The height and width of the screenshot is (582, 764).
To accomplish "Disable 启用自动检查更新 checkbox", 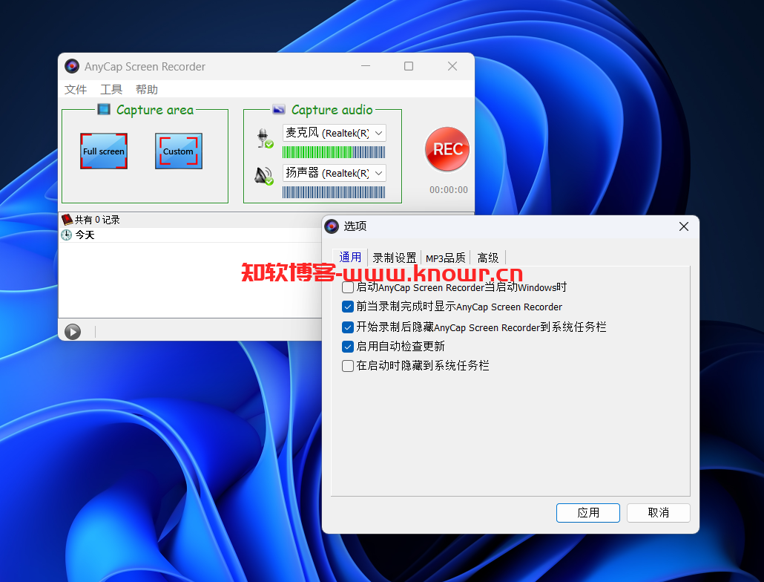I will click(348, 347).
